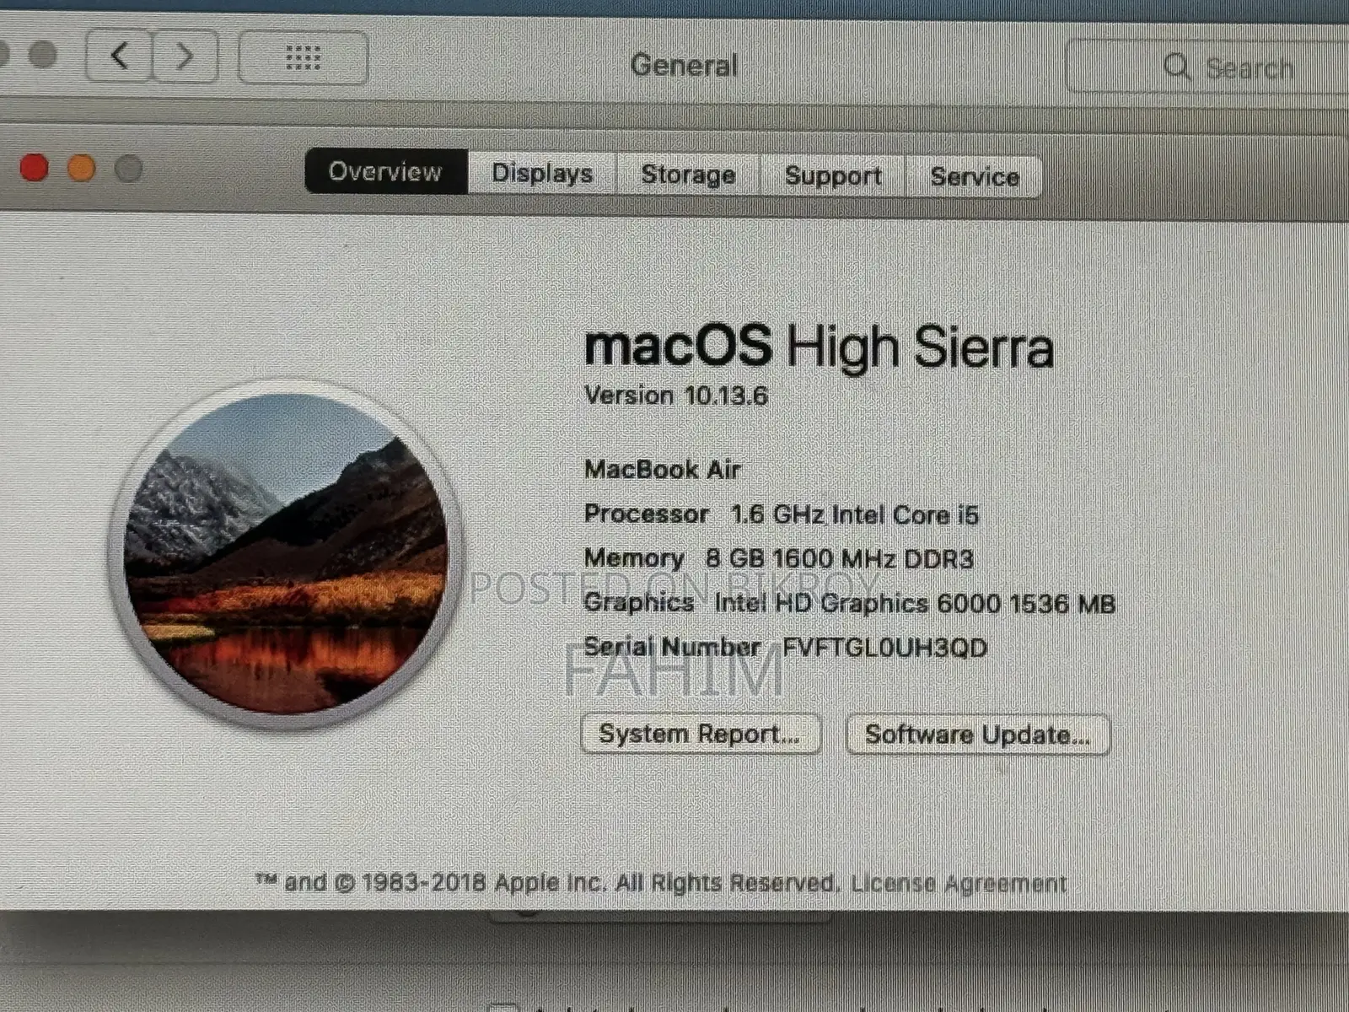This screenshot has width=1349, height=1012.
Task: Go forward using the right arrow button
Action: point(185,57)
